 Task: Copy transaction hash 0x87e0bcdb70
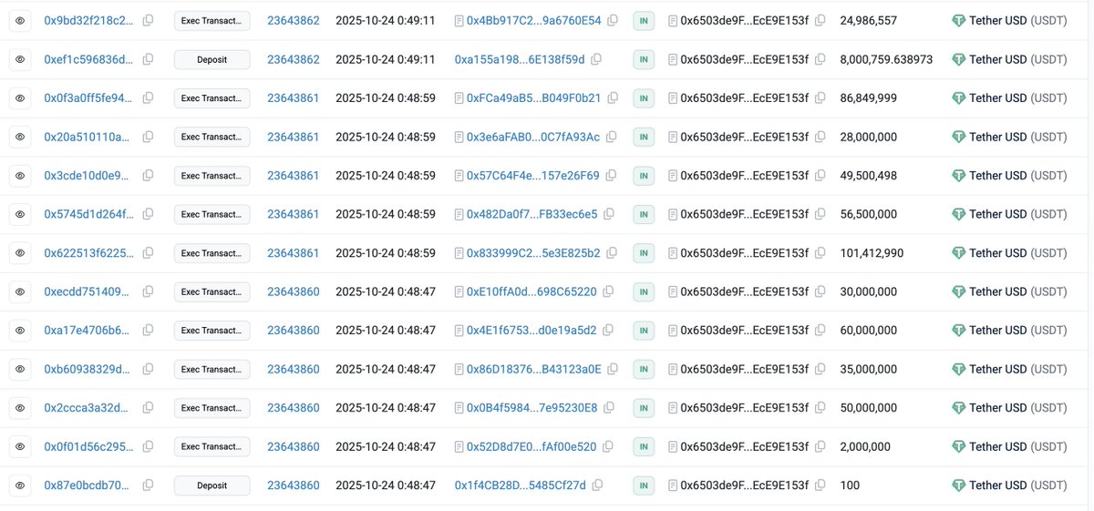point(148,485)
